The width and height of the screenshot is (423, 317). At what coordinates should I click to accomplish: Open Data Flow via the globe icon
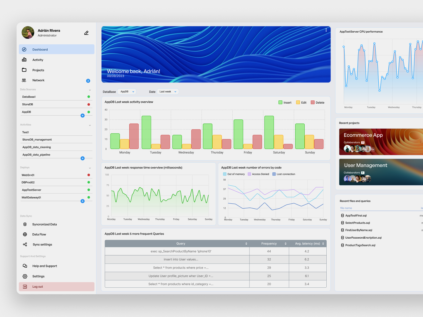pos(25,234)
